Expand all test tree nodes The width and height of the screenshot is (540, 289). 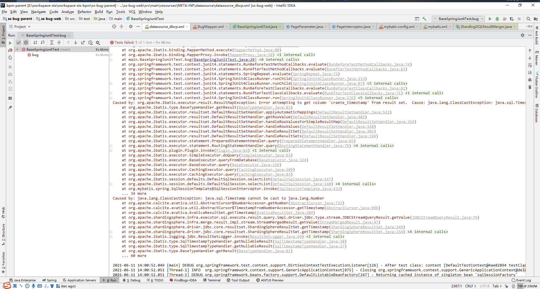pyautogui.click(x=52, y=42)
